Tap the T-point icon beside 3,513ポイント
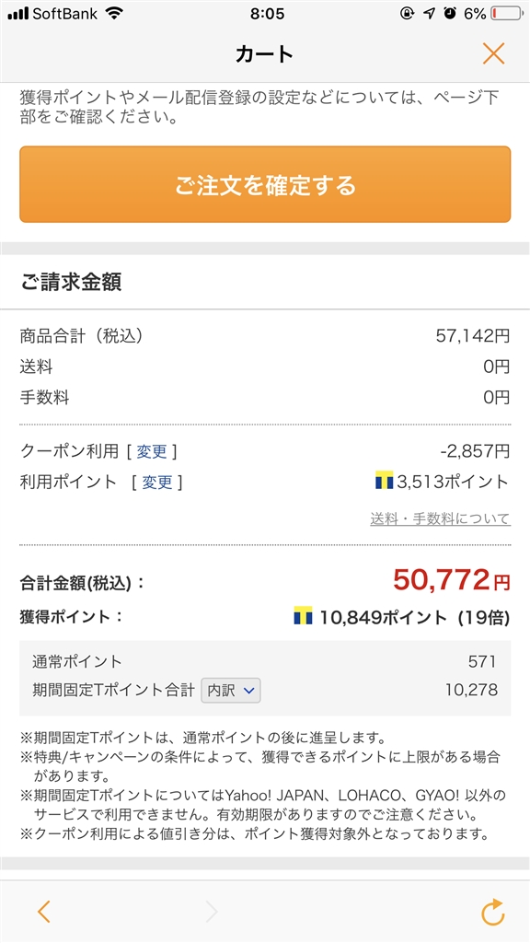The image size is (530, 943). (x=384, y=481)
